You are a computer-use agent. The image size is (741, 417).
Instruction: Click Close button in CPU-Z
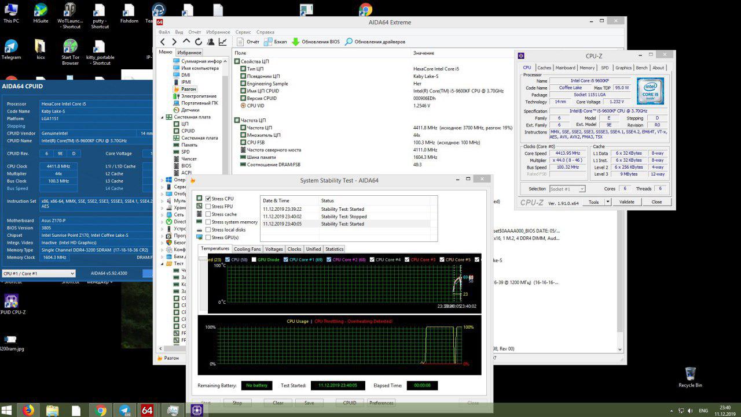click(x=656, y=202)
